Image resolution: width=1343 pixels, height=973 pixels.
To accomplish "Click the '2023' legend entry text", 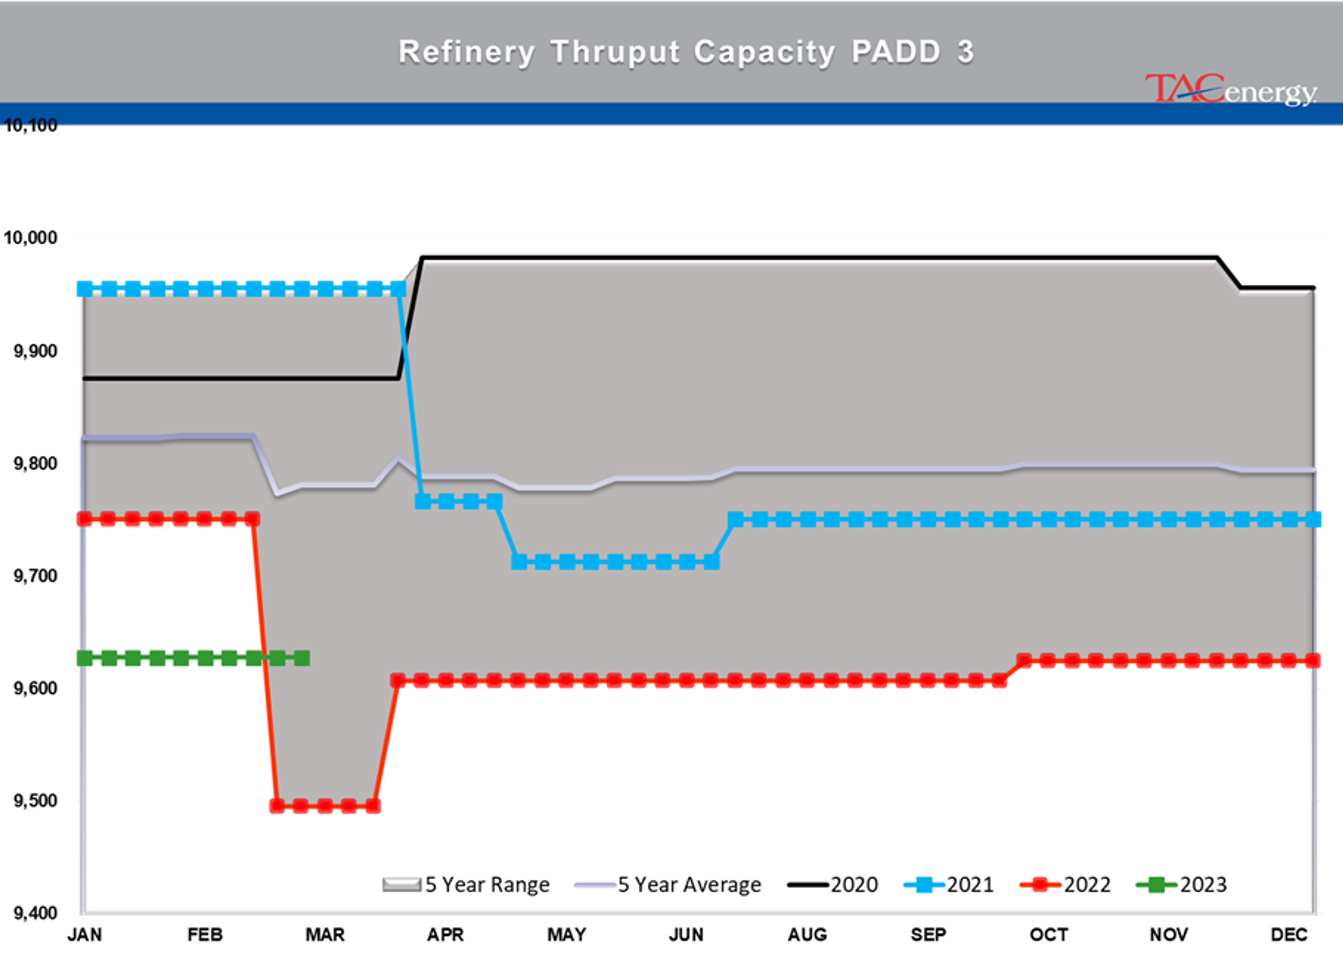I will pyautogui.click(x=1203, y=885).
